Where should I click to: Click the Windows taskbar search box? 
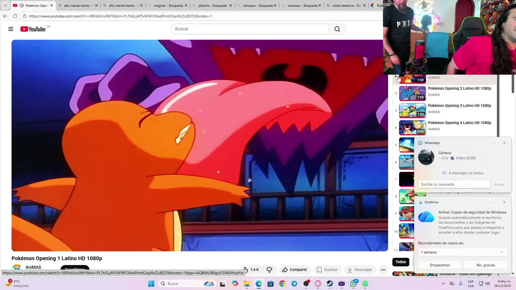point(187,284)
